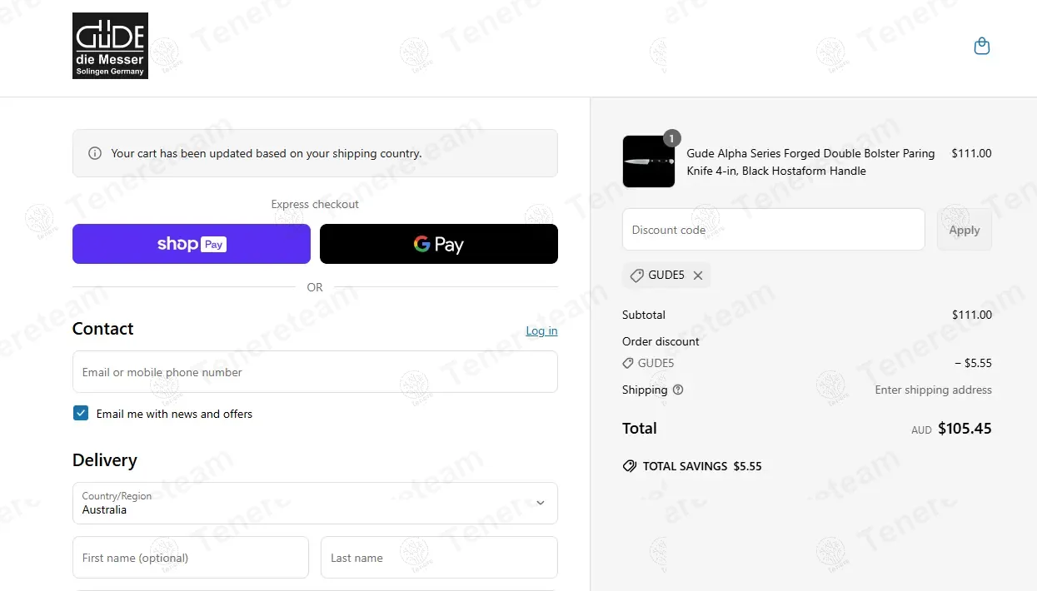Focus the Last name field
Viewport: 1037px width, 591px height.
coord(439,557)
